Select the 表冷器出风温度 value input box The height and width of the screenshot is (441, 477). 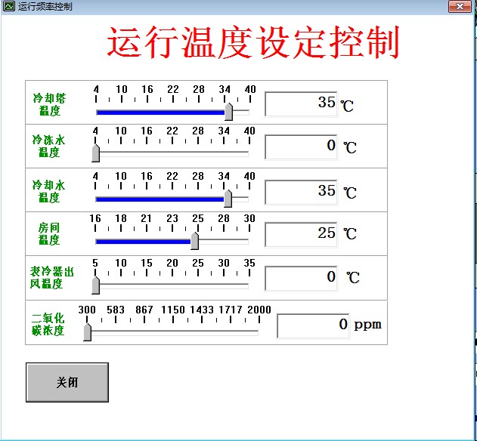pyautogui.click(x=301, y=278)
